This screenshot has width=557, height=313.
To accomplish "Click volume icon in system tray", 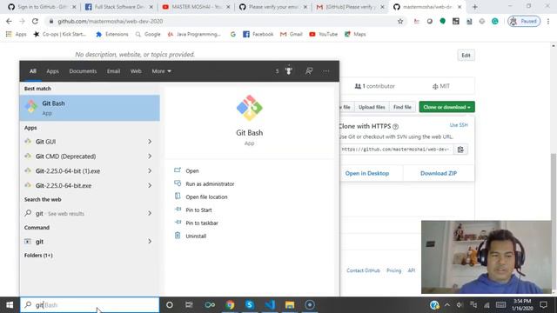I will (460, 305).
